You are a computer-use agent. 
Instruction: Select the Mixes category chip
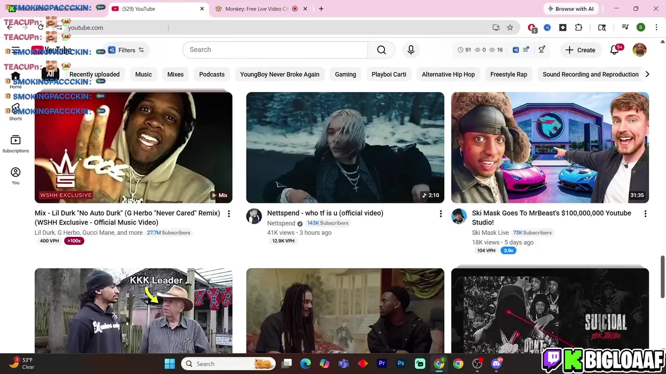coord(175,74)
